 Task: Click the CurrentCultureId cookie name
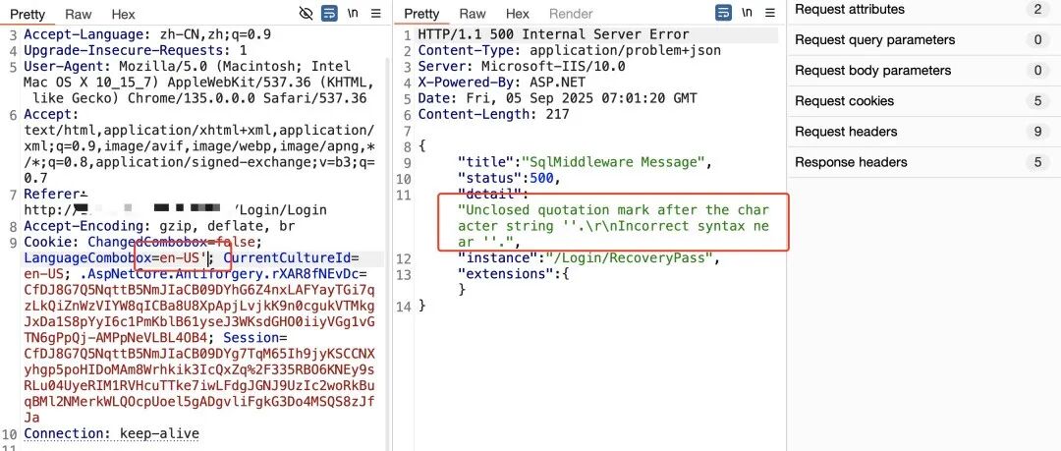(x=287, y=258)
